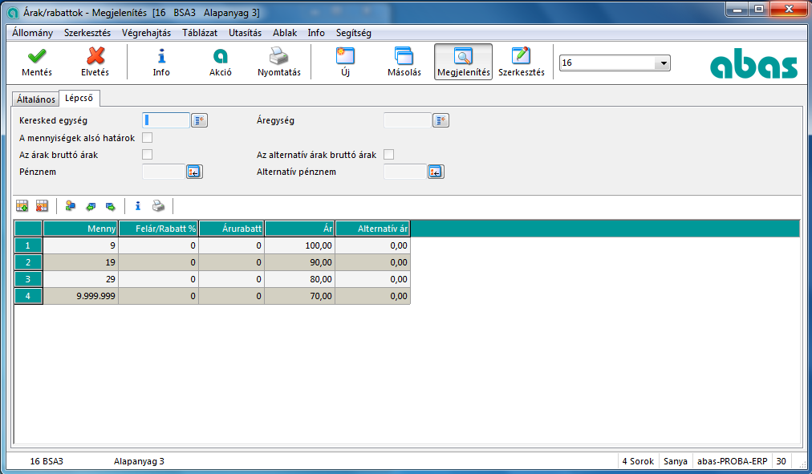Image resolution: width=812 pixels, height=474 pixels.
Task: Open lookup beside Pénznem field
Action: click(194, 172)
